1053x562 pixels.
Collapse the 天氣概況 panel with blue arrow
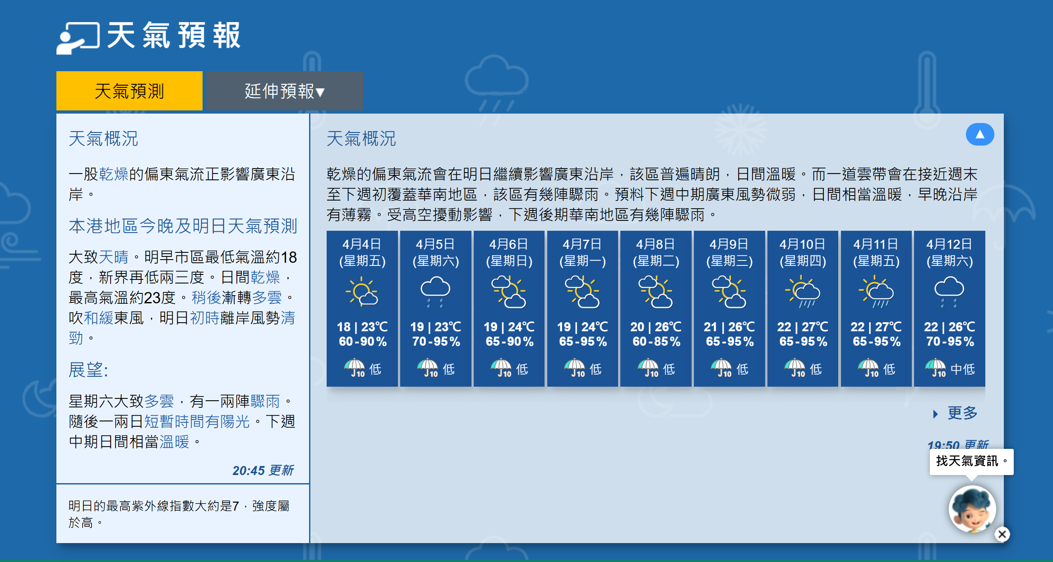point(980,134)
